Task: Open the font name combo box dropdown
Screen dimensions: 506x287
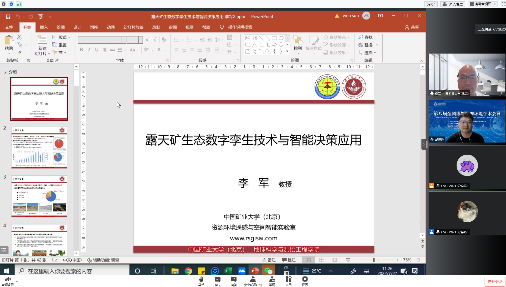Action: click(x=124, y=40)
